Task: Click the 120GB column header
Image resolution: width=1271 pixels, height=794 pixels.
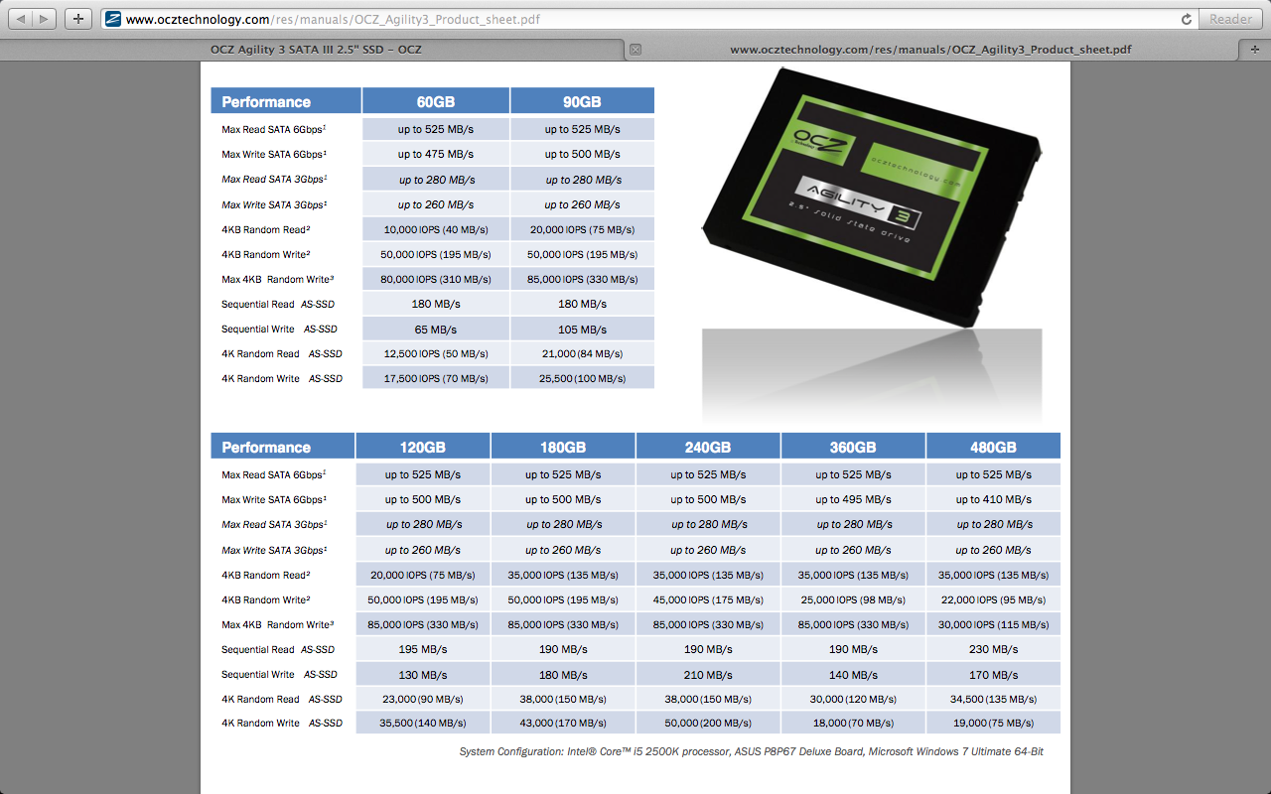Action: 422,447
